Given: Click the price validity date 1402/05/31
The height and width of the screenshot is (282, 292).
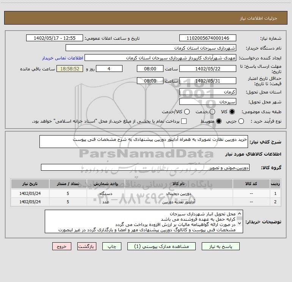Looking at the screenshot, I should point(208,81).
